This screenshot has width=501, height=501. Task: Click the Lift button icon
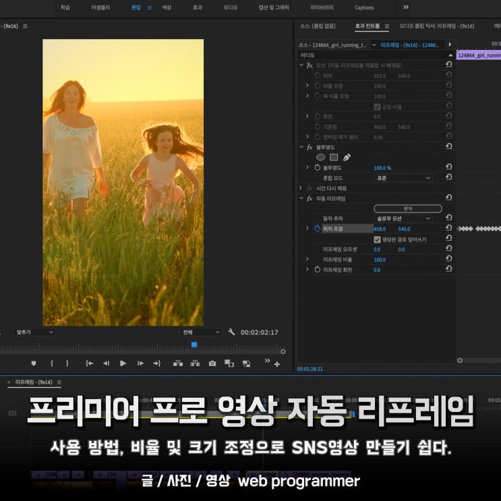(178, 363)
